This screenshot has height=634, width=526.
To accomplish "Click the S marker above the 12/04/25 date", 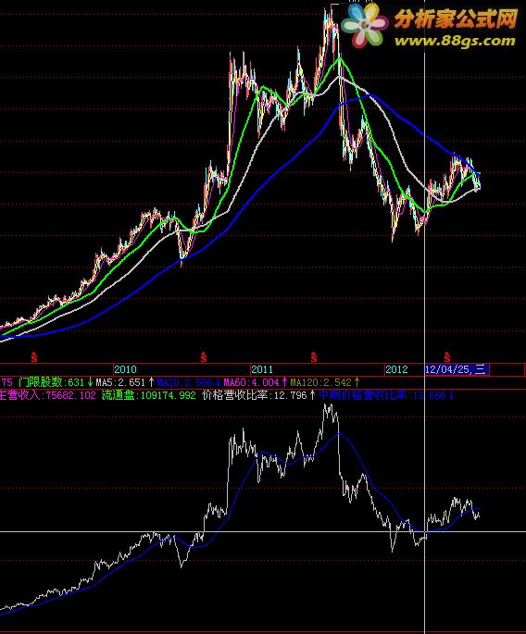I will click(x=446, y=357).
